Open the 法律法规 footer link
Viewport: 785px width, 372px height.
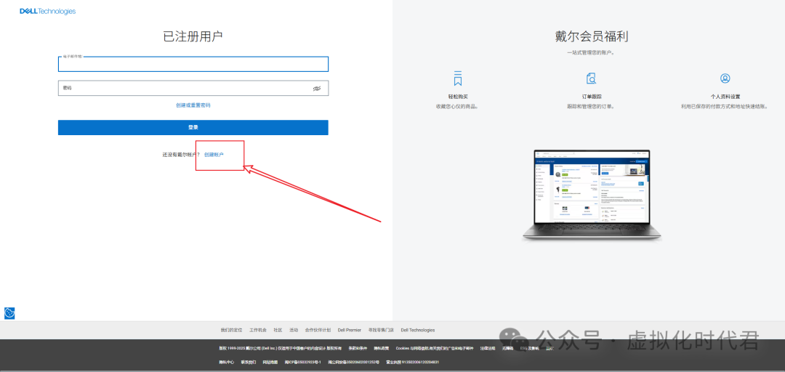(x=488, y=349)
